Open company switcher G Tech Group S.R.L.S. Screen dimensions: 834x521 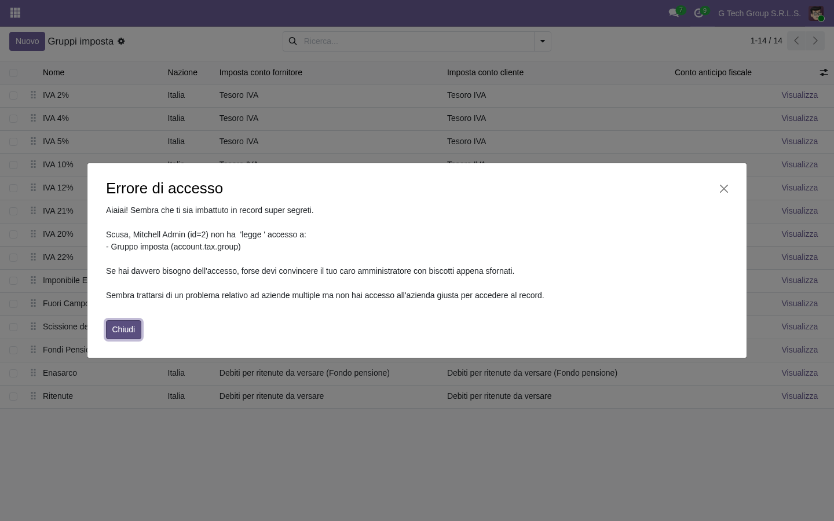759,13
